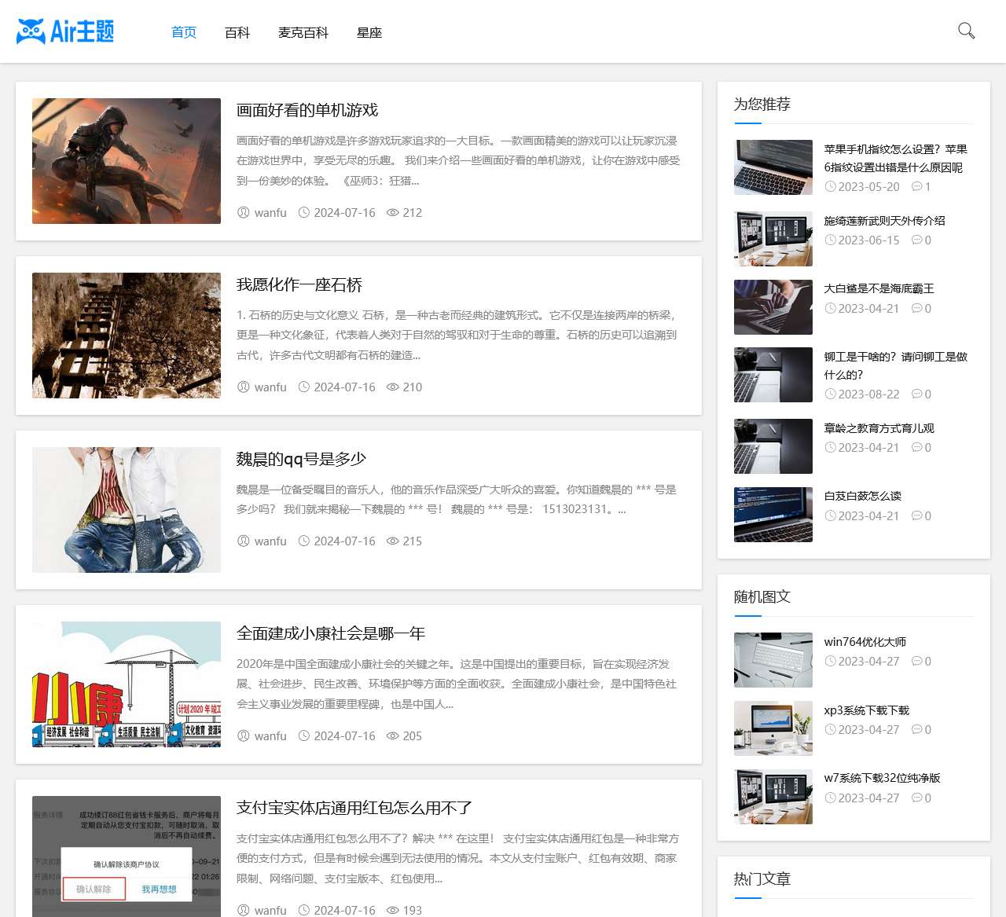The image size is (1006, 917).
Task: Open the 星座 navigation item
Action: 369,32
